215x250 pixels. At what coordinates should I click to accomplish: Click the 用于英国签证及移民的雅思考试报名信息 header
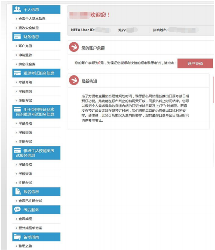(36, 112)
